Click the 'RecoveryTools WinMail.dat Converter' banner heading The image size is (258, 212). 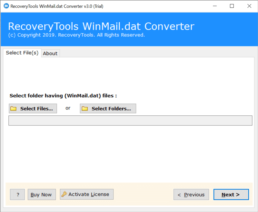[101, 26]
